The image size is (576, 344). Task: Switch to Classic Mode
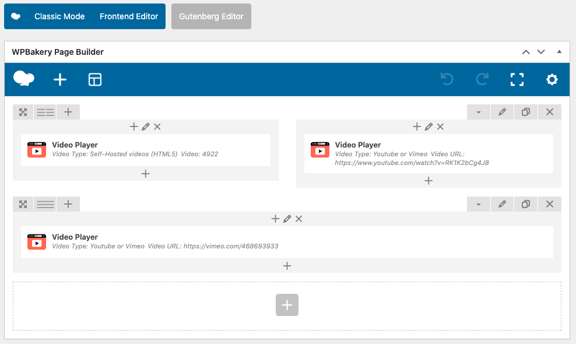[59, 16]
